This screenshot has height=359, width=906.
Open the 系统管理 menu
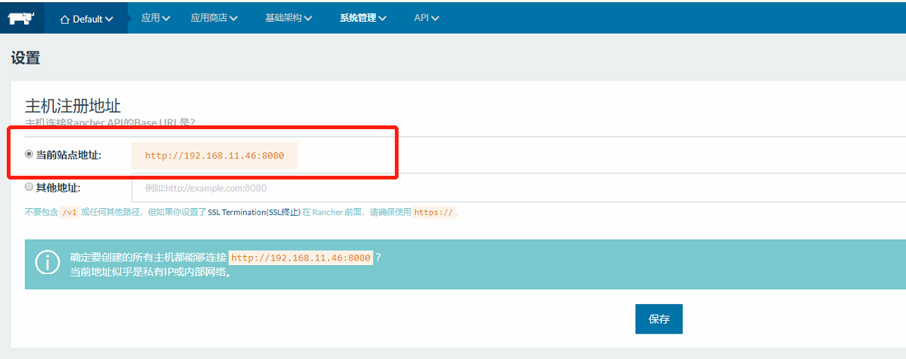363,18
